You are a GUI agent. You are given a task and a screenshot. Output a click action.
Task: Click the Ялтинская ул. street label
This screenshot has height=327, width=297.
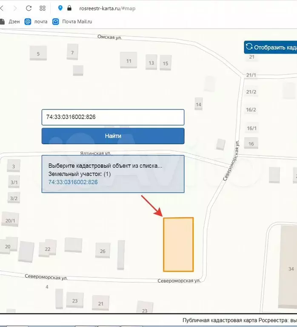tap(96, 153)
